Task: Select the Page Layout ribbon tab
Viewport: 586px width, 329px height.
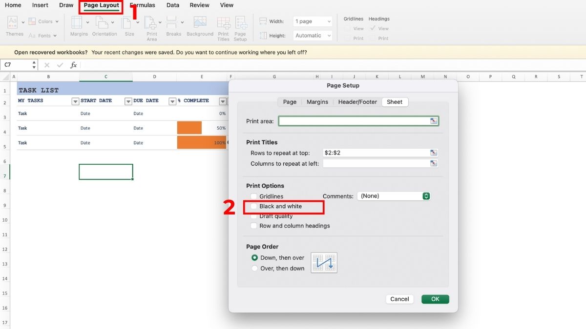Action: tap(102, 5)
